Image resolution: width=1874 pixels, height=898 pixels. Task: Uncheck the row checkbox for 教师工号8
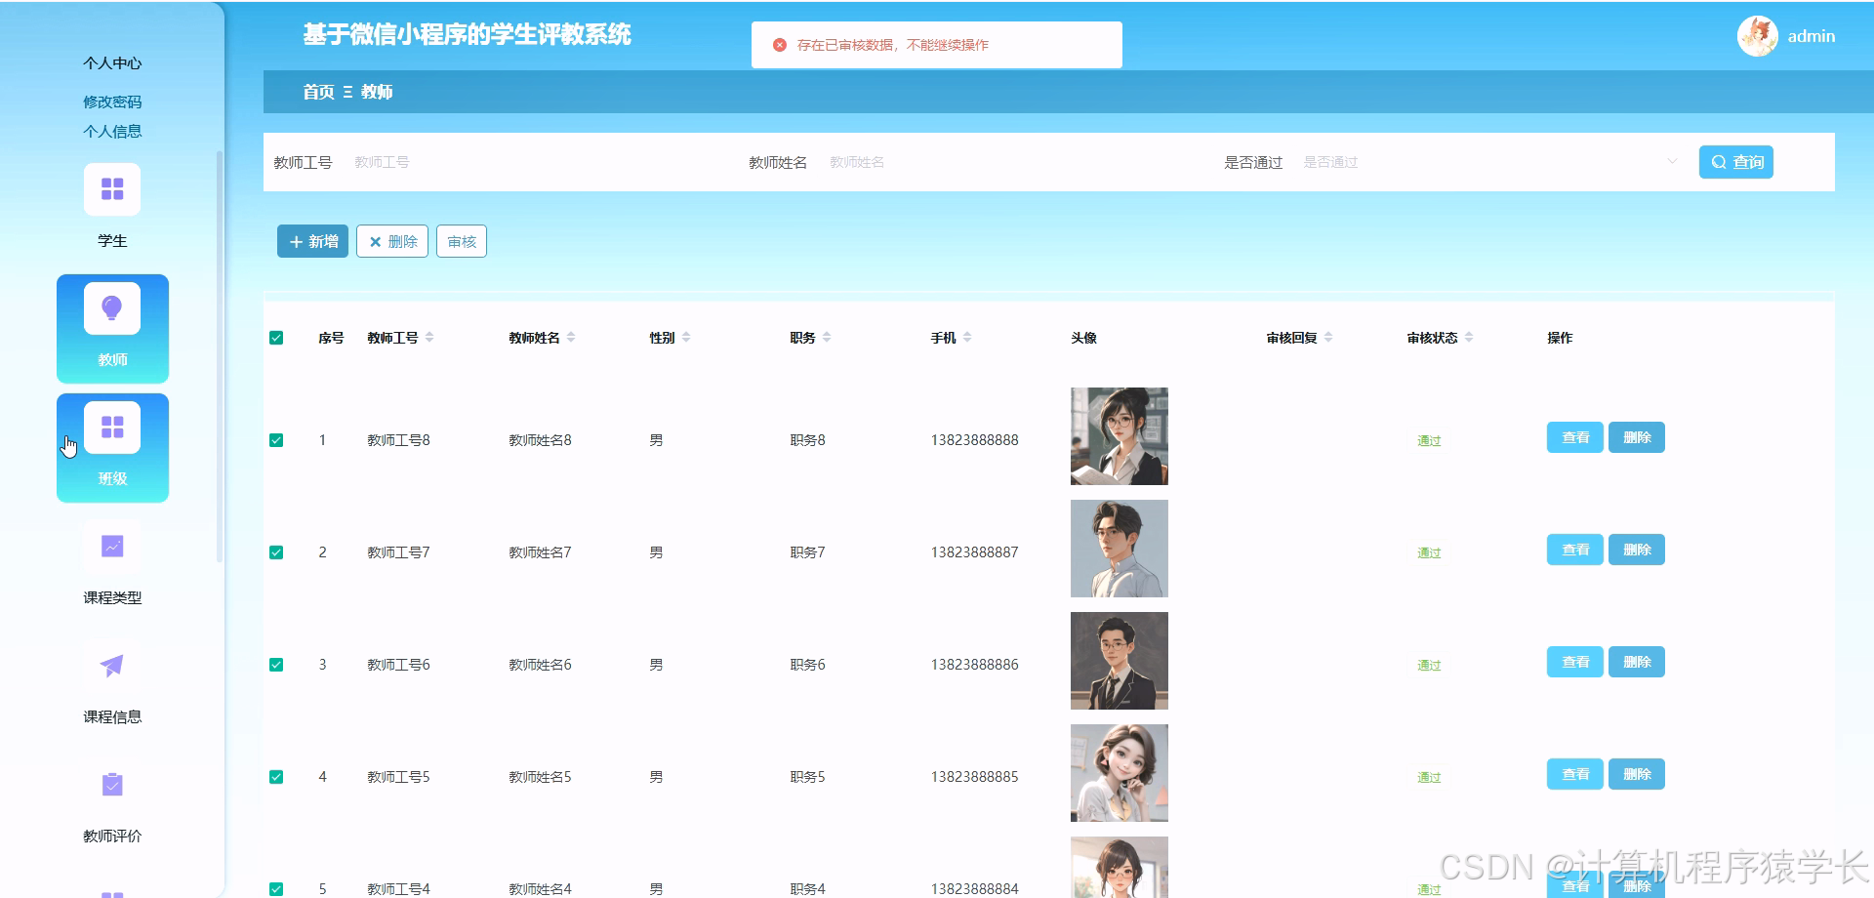(x=276, y=440)
